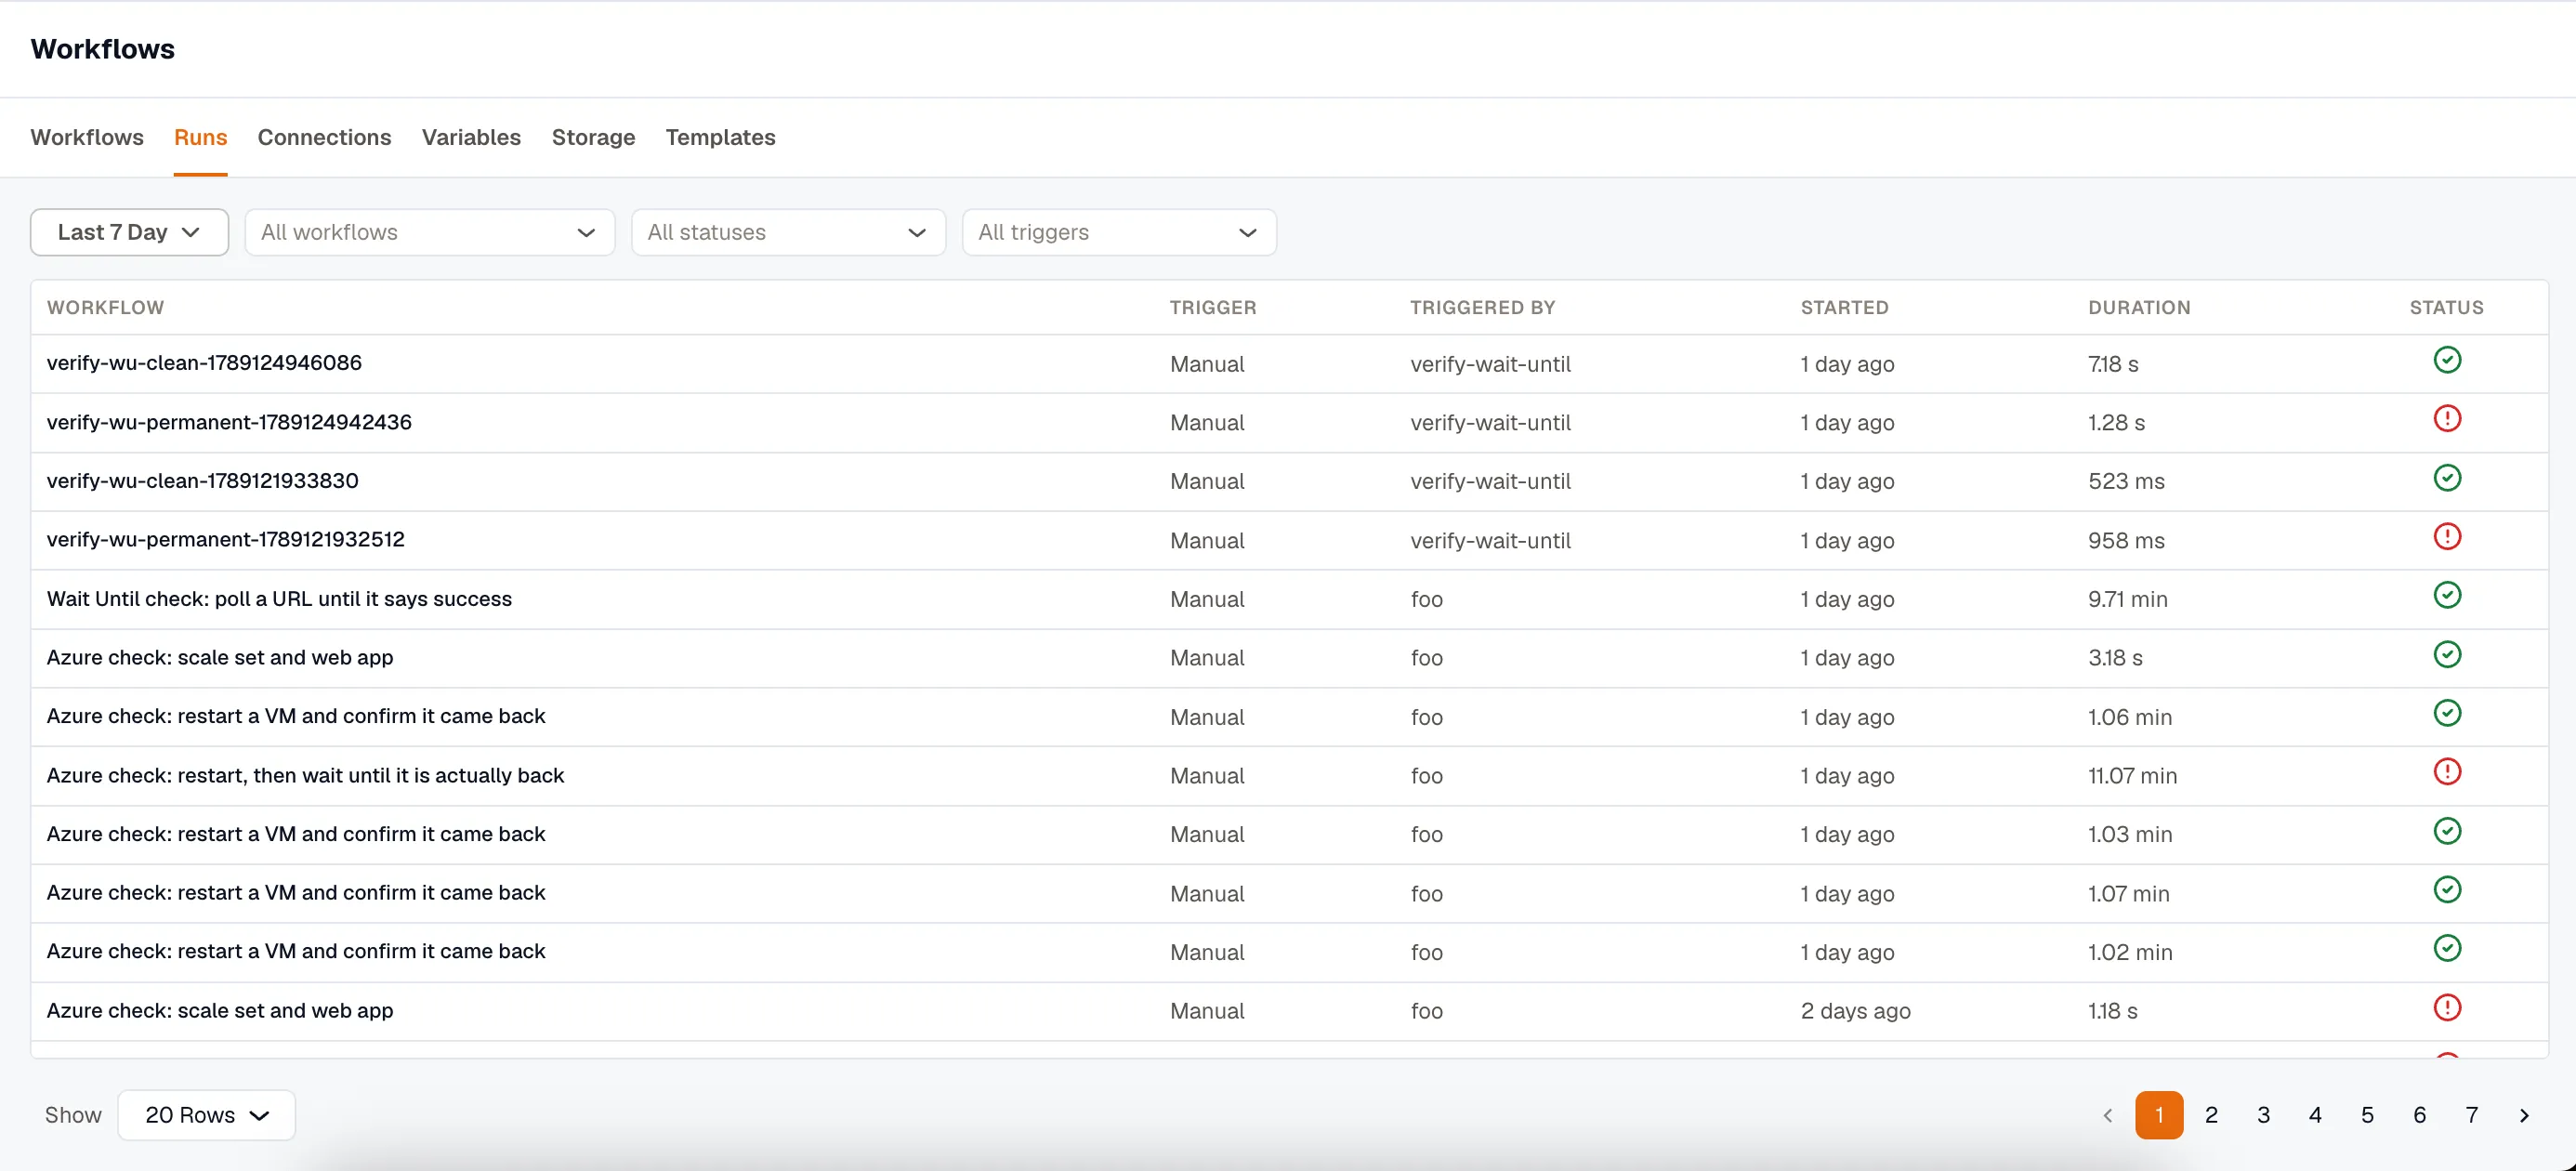Click the 2 days ago started cell
The height and width of the screenshot is (1171, 2576).
[x=1855, y=1010]
